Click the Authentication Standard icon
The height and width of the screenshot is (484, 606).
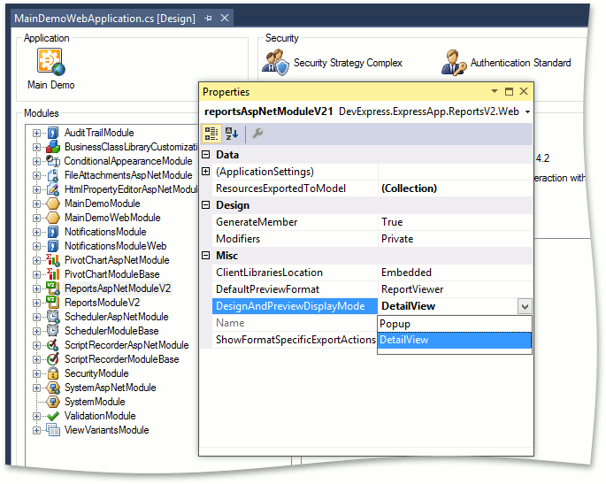point(454,63)
